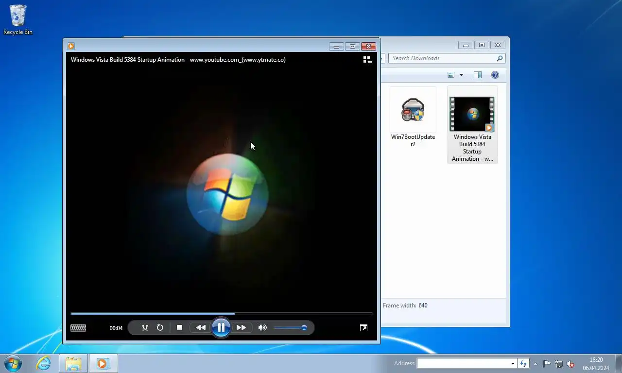Click Windows Media Player taskbar button

[x=104, y=363]
